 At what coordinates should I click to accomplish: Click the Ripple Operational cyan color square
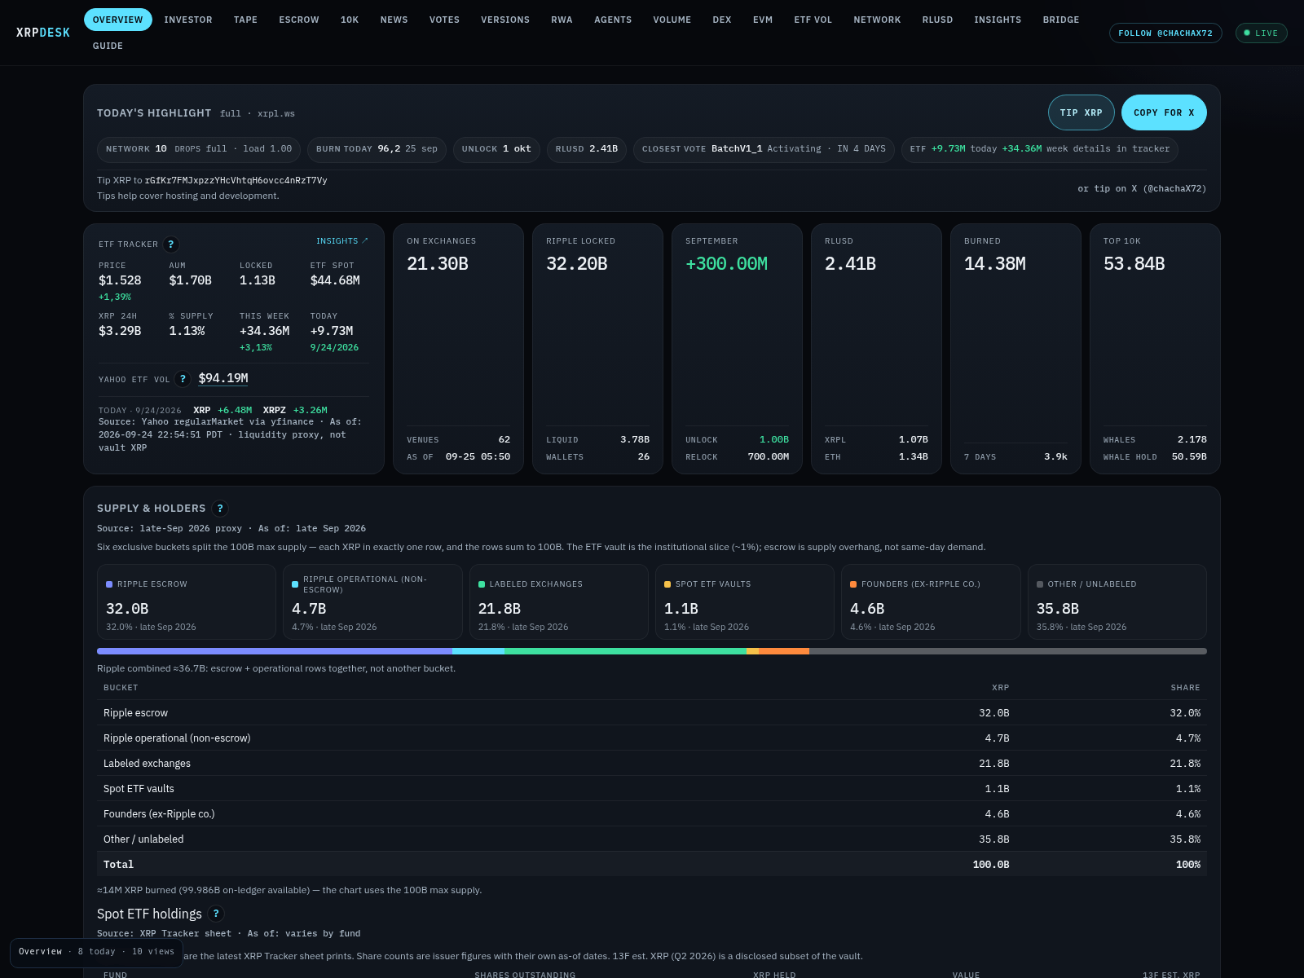295,584
